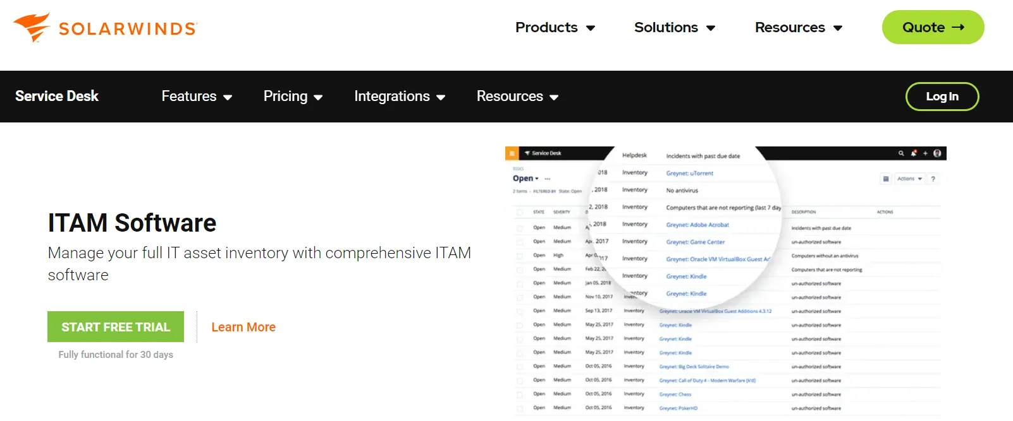Open the Products menu
1013x421 pixels.
coord(555,28)
